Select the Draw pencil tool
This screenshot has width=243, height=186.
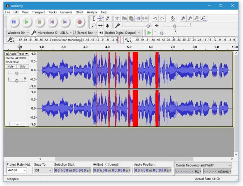[x=107, y=18]
